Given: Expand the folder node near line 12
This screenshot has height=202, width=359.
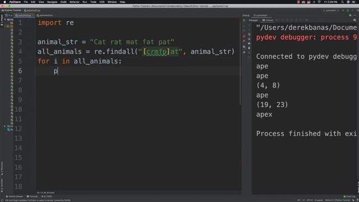Looking at the screenshot, I should [x=5, y=126].
